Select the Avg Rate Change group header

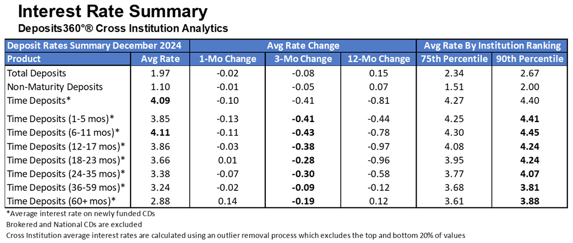pos(303,46)
